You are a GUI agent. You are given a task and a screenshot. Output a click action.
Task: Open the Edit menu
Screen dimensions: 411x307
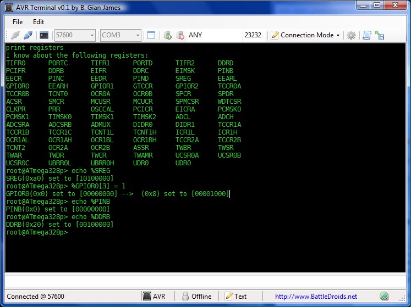[x=39, y=22]
